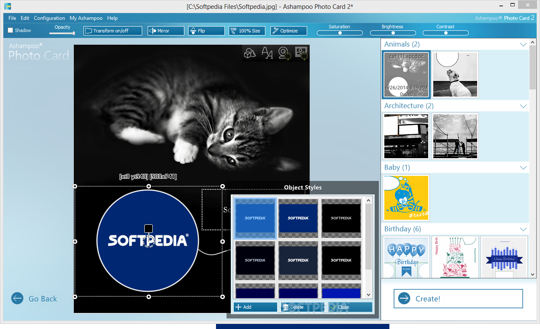Collapse the Birthday category

(523, 229)
